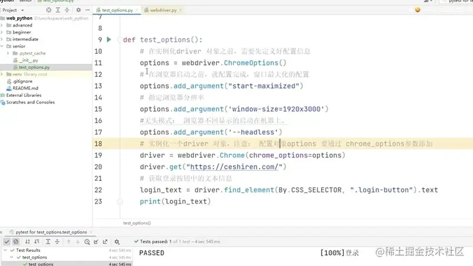This screenshot has height=266, width=473.
Task: Click line number 18 in gutter
Action: click(98, 144)
